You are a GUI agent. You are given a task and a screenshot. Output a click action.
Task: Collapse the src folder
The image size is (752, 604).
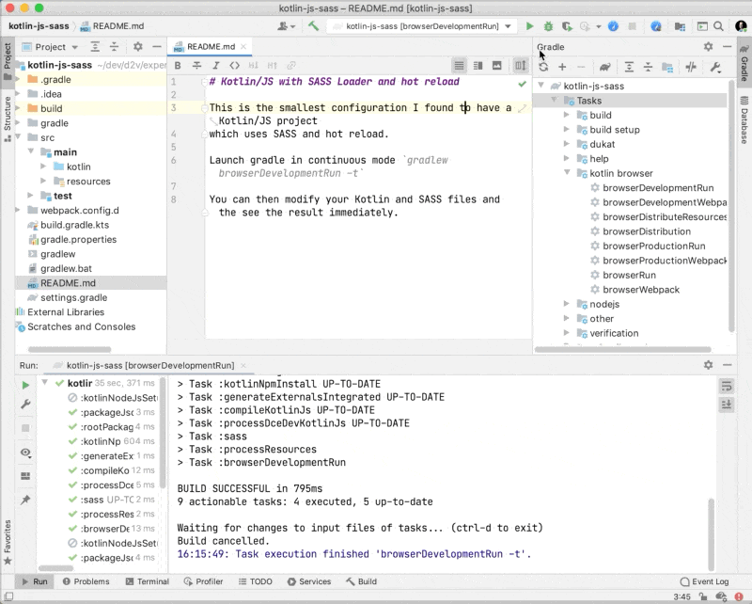coord(18,137)
